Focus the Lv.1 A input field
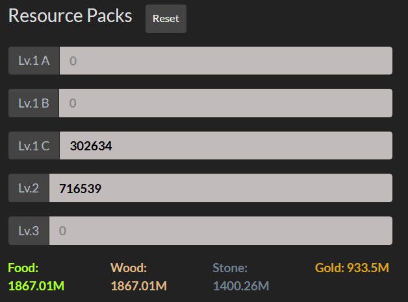Image resolution: width=408 pixels, height=302 pixels. [x=225, y=61]
